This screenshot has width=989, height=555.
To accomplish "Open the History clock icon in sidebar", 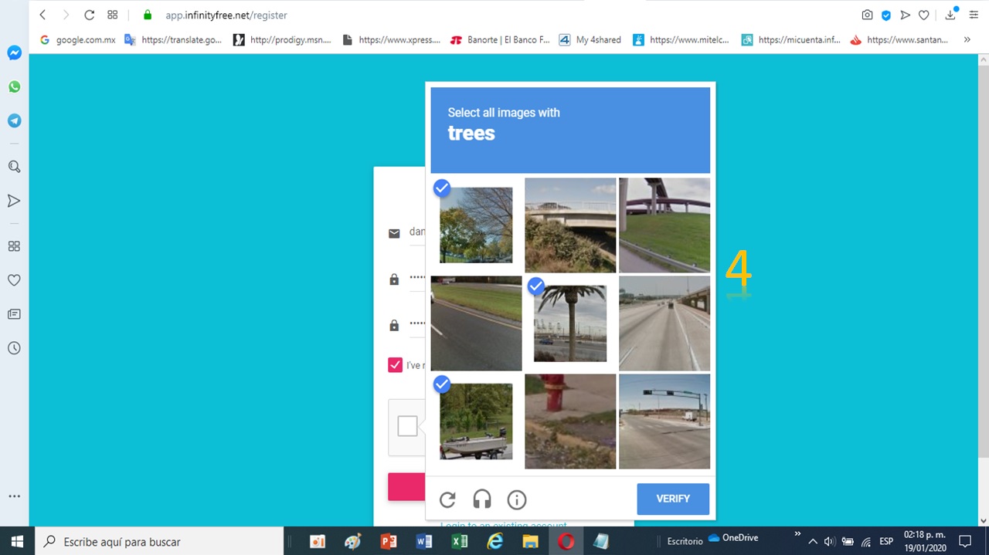I will pyautogui.click(x=14, y=348).
